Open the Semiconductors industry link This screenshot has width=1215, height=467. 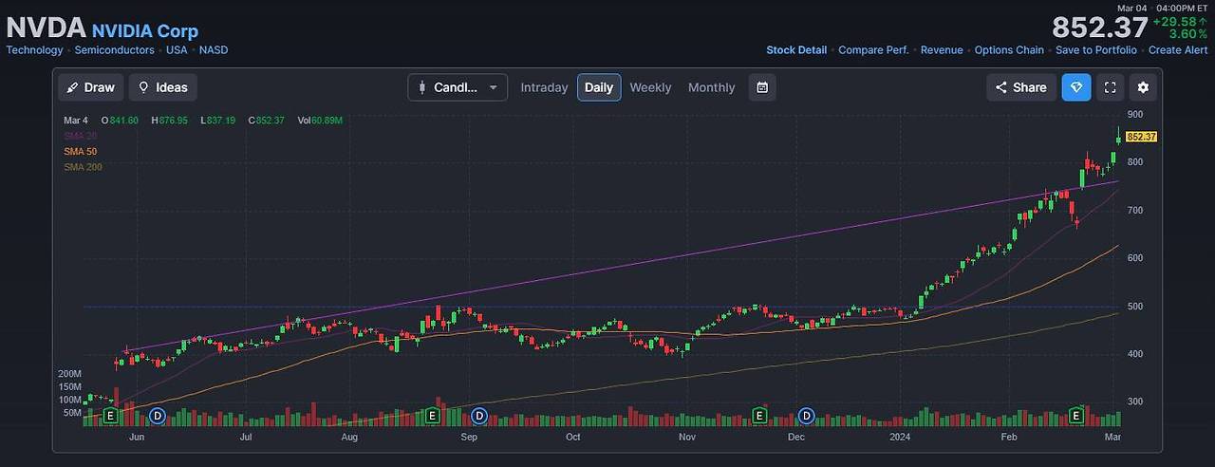(114, 50)
